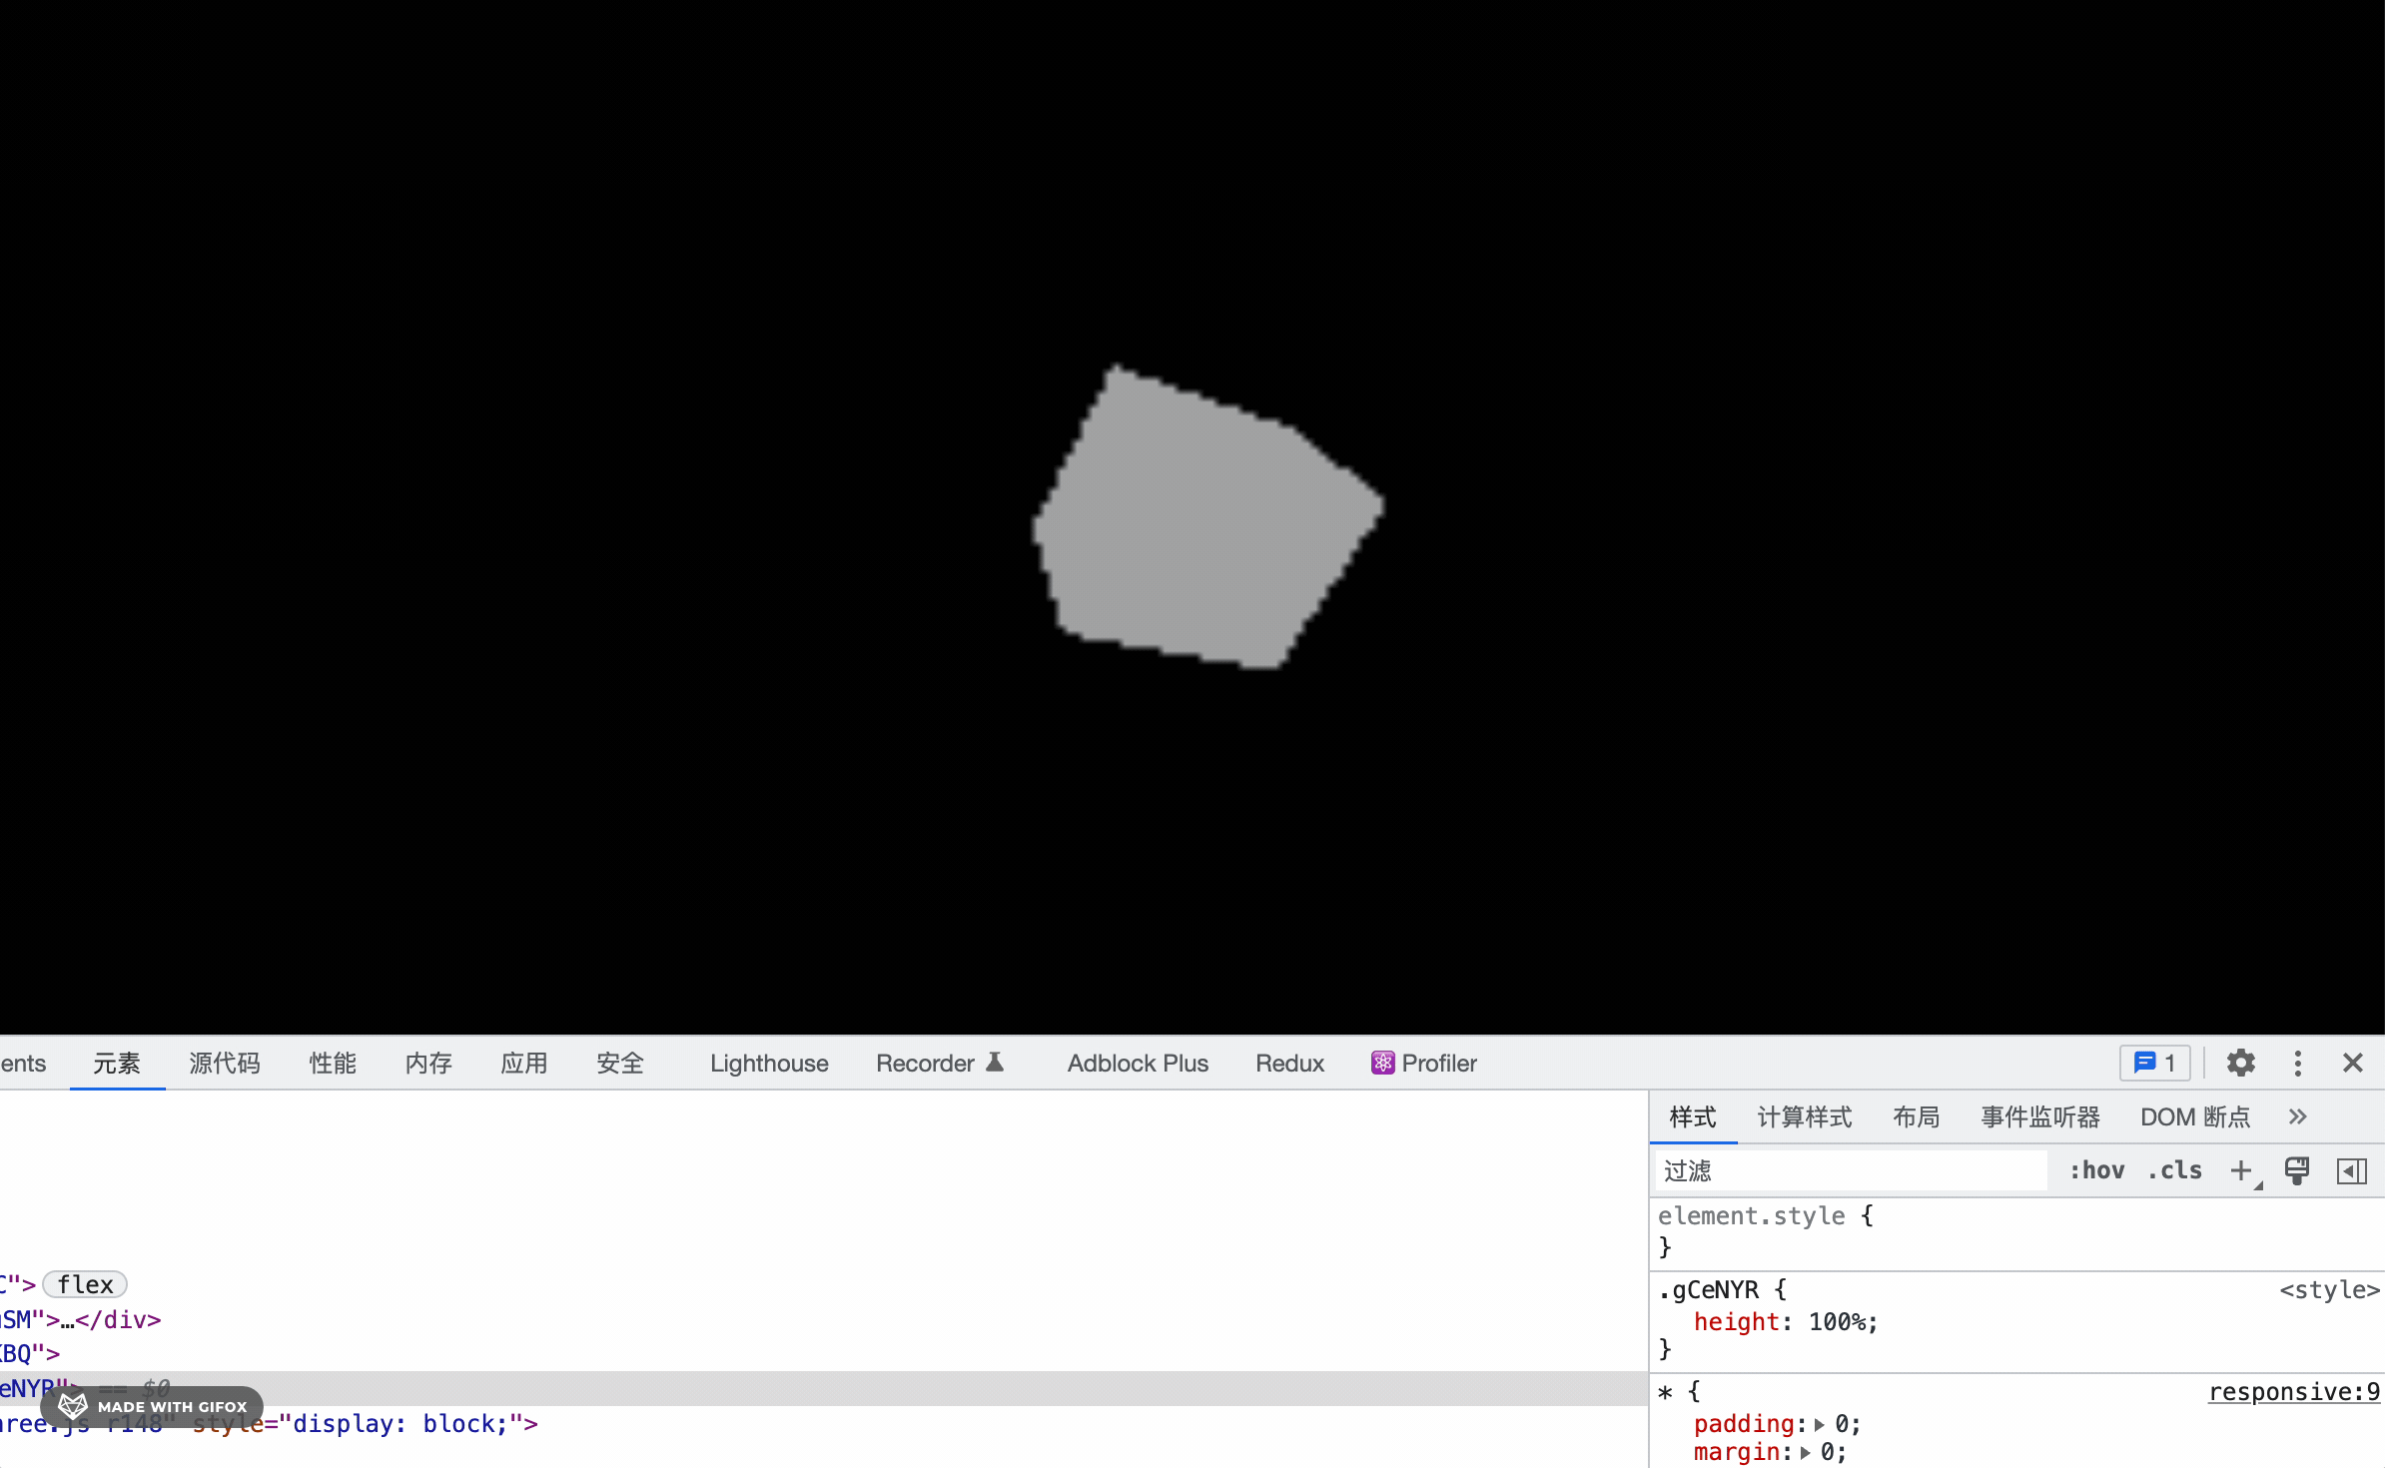Click the plus icon to add new style rule

click(x=2241, y=1169)
